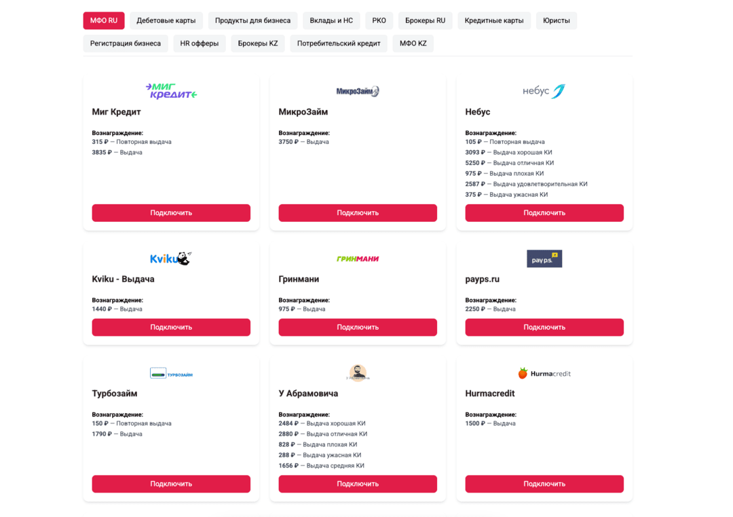Image resolution: width=733 pixels, height=517 pixels.
Task: Click the Турбозайм logo
Action: [x=171, y=373]
